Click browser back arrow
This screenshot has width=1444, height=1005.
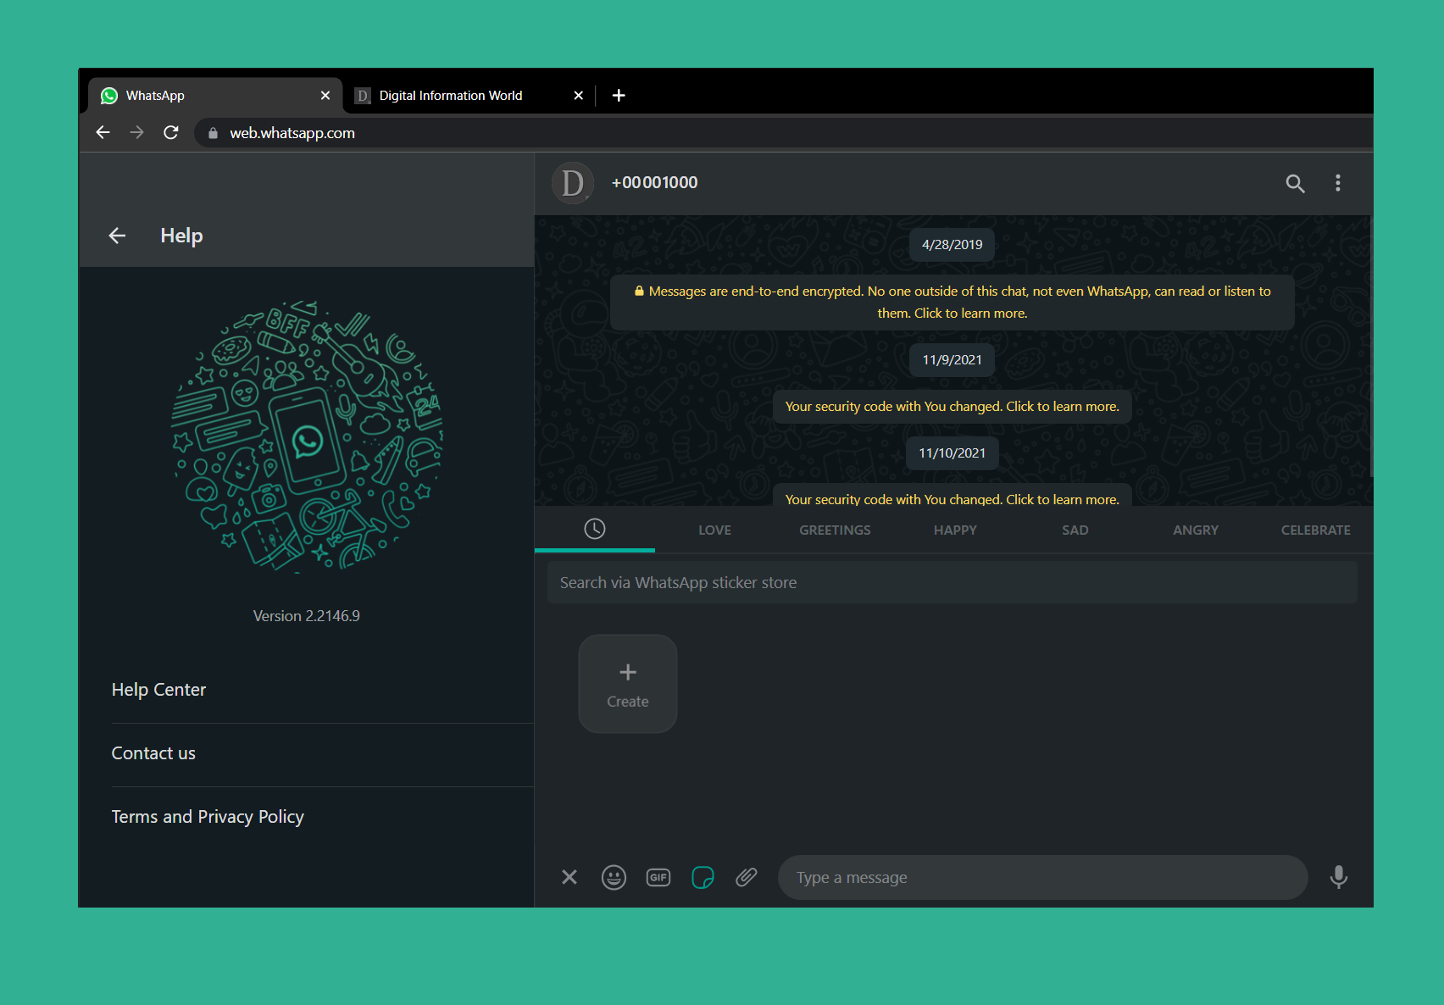tap(103, 132)
